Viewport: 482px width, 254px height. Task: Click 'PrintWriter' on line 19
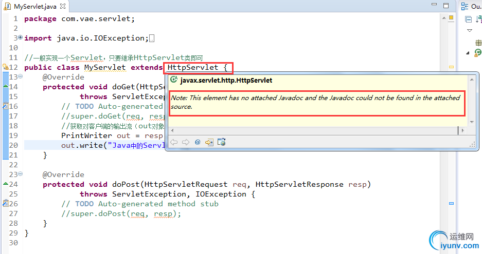tap(87, 135)
